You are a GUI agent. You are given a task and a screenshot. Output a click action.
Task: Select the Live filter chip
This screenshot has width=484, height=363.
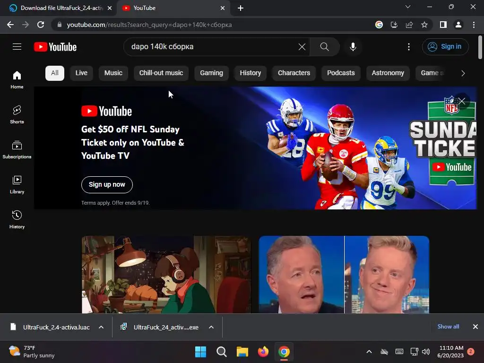click(81, 73)
